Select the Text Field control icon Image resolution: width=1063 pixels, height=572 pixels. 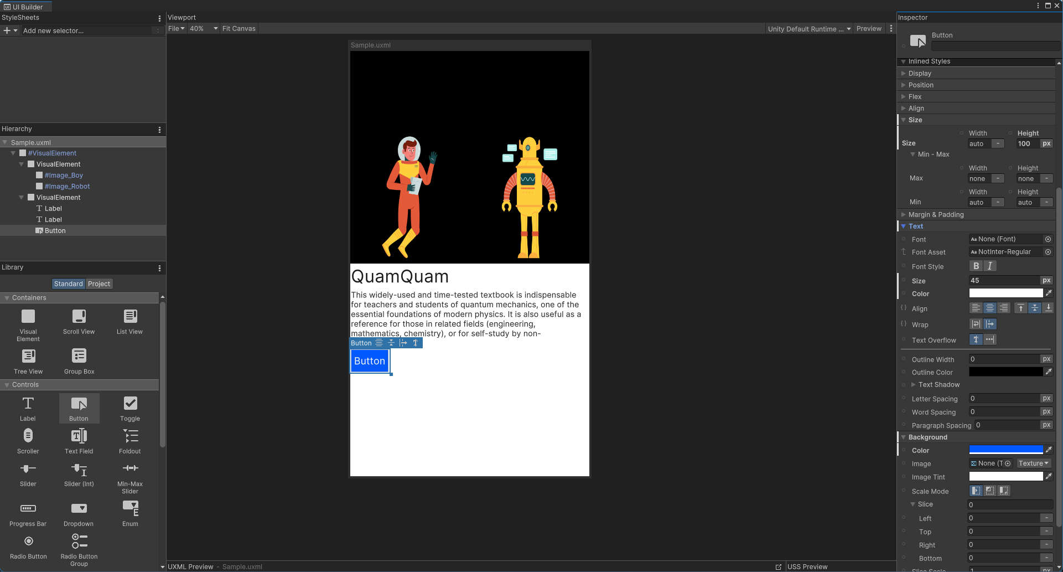click(x=79, y=436)
